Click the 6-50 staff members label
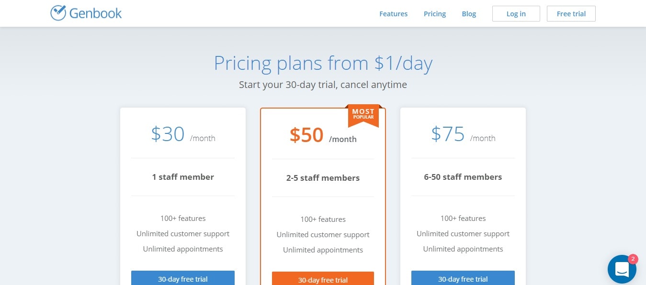The image size is (646, 285). [463, 177]
